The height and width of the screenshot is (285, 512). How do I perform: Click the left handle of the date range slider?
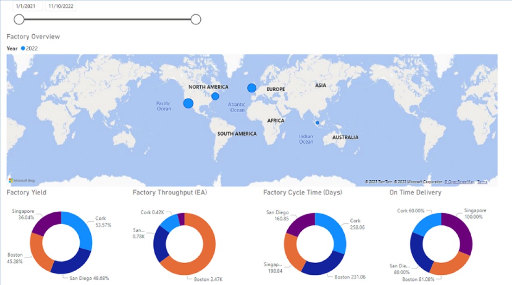pyautogui.click(x=19, y=19)
